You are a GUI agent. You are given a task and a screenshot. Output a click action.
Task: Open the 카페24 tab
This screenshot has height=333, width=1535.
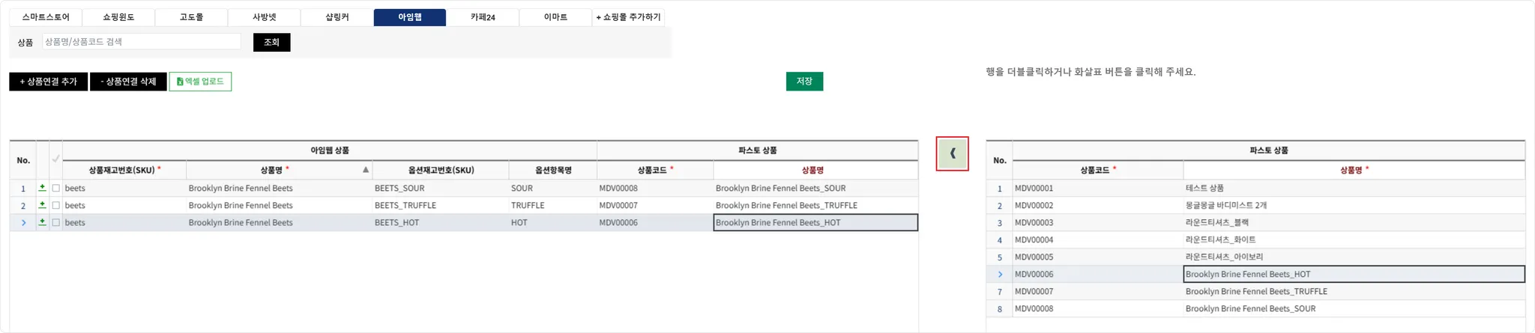(483, 17)
